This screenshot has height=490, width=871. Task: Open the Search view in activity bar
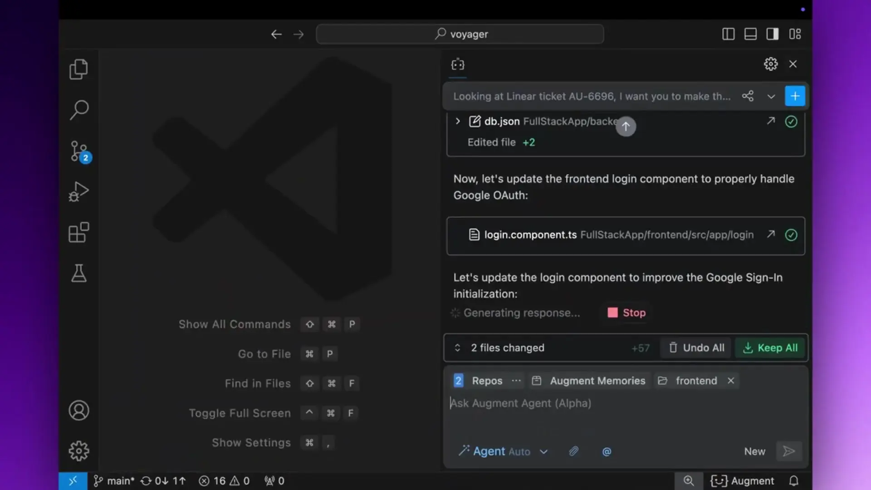(78, 110)
